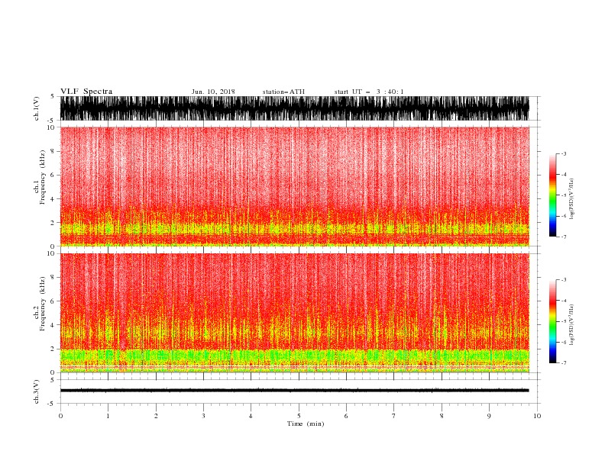605x467 pixels.
Task: Click time axis tick label '1'
Action: [x=108, y=416]
